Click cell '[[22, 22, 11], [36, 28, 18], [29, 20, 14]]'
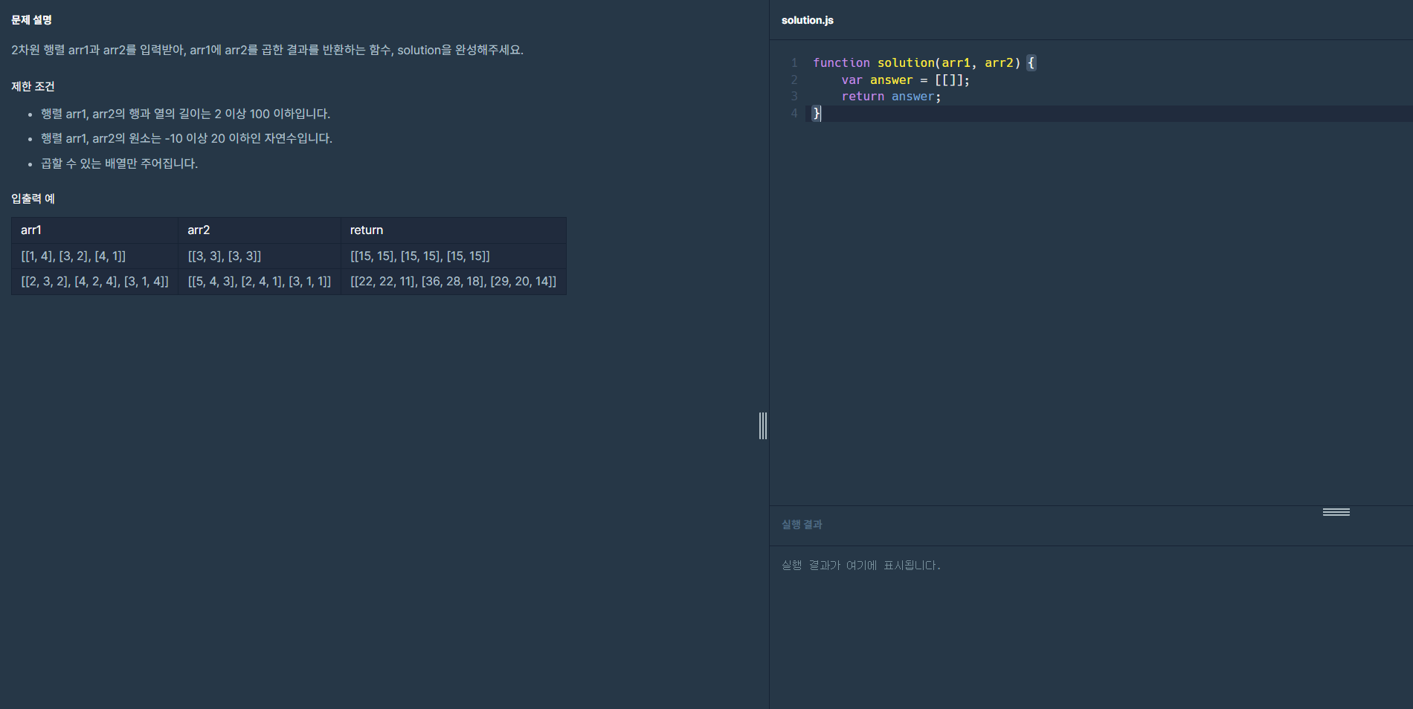1413x709 pixels. [454, 282]
